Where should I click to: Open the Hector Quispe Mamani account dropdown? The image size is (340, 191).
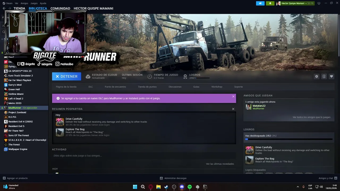(x=295, y=3)
